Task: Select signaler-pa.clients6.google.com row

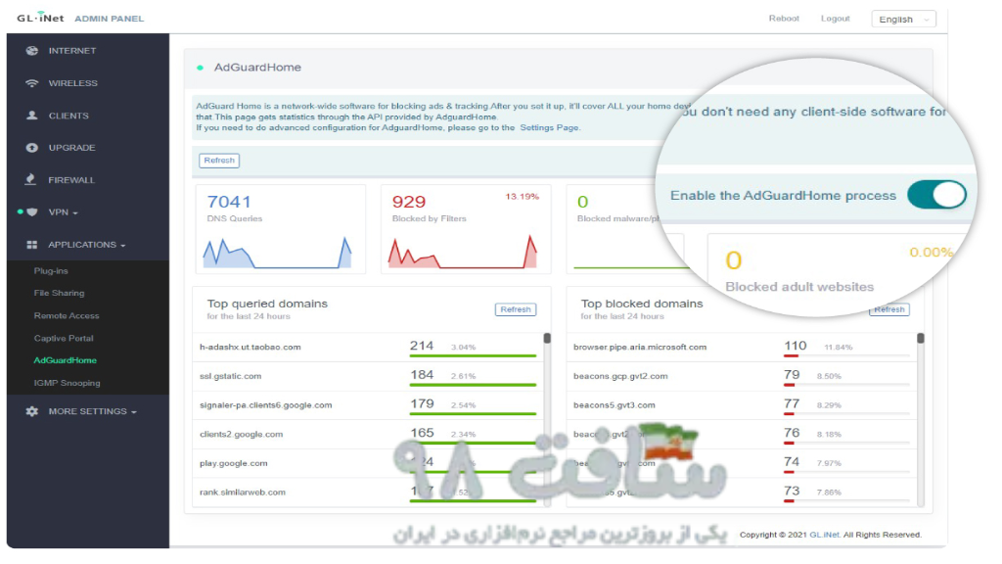Action: (368, 404)
